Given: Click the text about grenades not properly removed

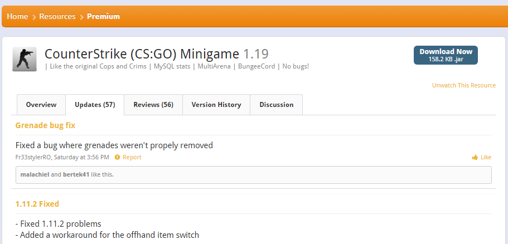Looking at the screenshot, I should pyautogui.click(x=114, y=145).
